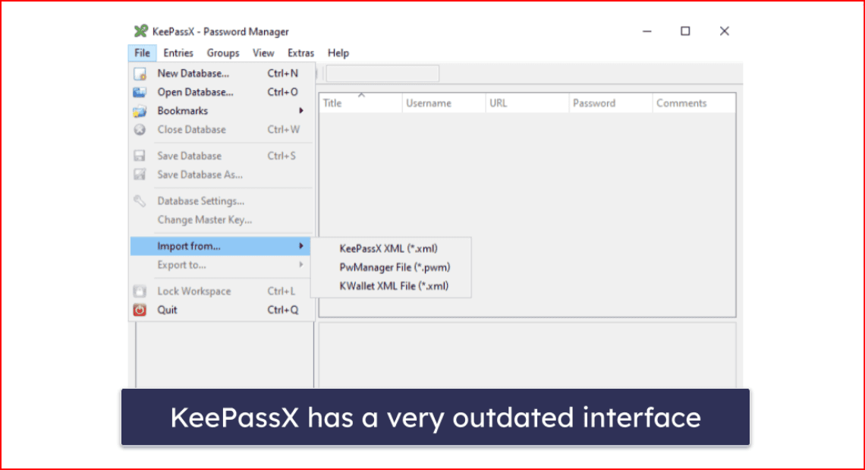Sort entries by Title column header
Image resolution: width=865 pixels, height=470 pixels.
[x=360, y=103]
